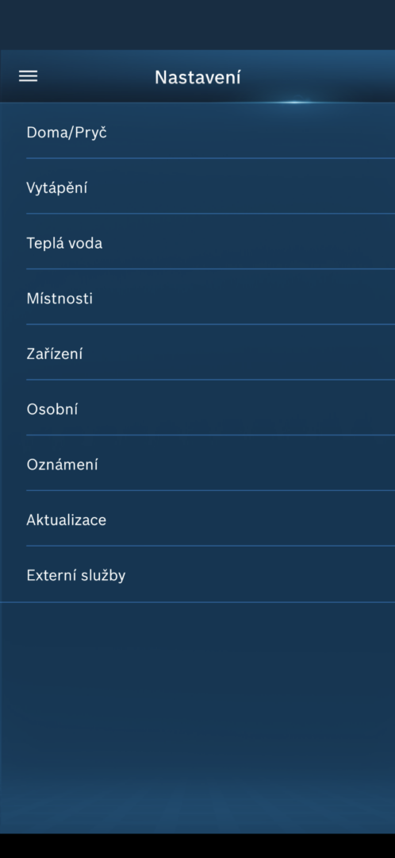Open Osobní settings
395x858 pixels.
click(197, 408)
